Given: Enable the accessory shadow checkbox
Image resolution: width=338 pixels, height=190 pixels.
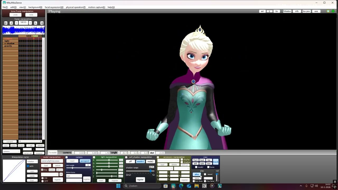Looking at the screenshot, I should pos(182,162).
